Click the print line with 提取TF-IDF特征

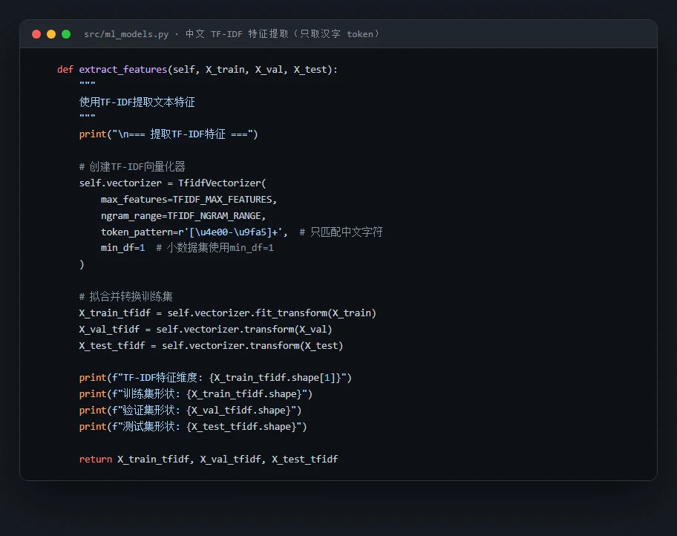point(169,134)
